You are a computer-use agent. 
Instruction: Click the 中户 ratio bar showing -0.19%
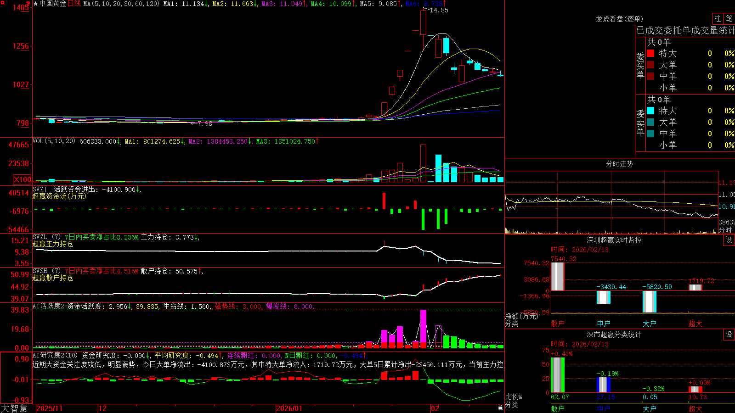pos(603,385)
